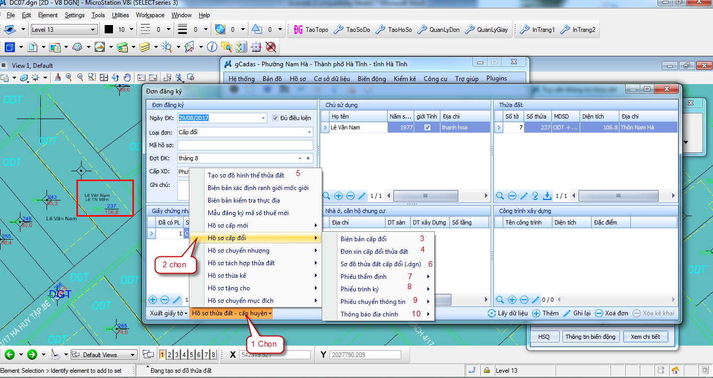Click the Xem chi tiết button
Image resolution: width=713 pixels, height=378 pixels.
click(645, 337)
